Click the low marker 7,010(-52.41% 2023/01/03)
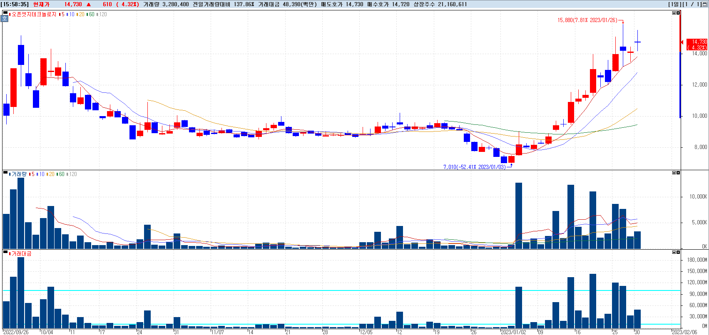 click(x=475, y=167)
